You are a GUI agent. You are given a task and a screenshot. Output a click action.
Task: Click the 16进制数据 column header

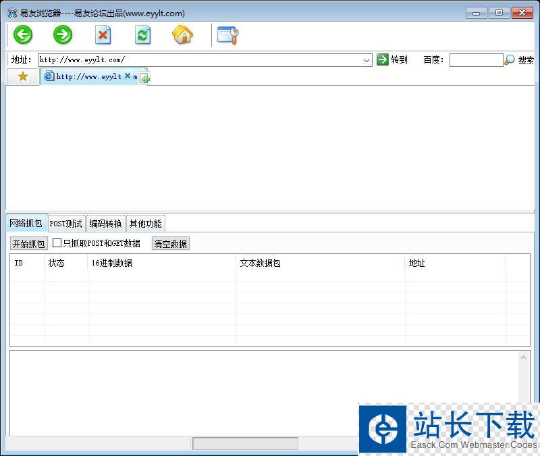pos(162,263)
